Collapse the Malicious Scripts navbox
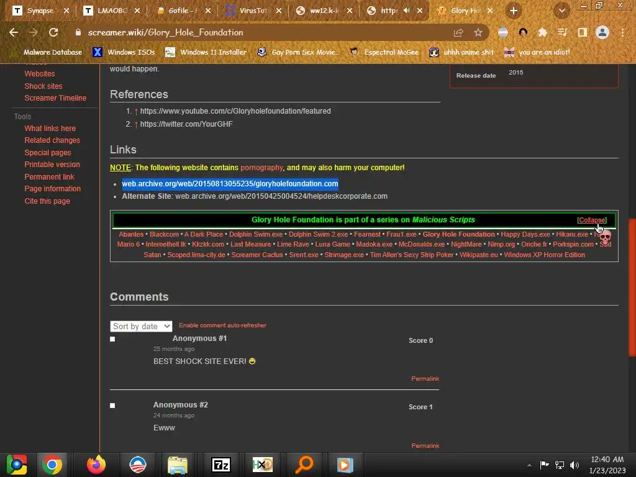The height and width of the screenshot is (477, 636). click(592, 220)
